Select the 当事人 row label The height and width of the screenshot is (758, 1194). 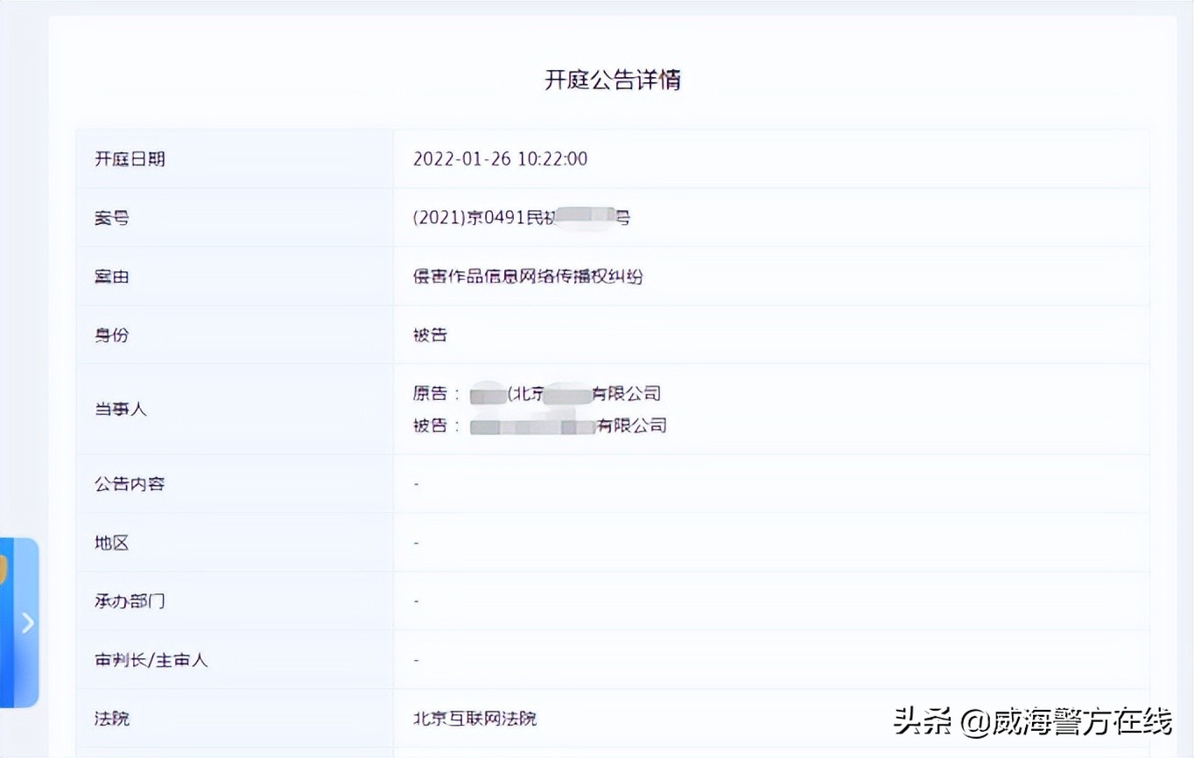[120, 409]
